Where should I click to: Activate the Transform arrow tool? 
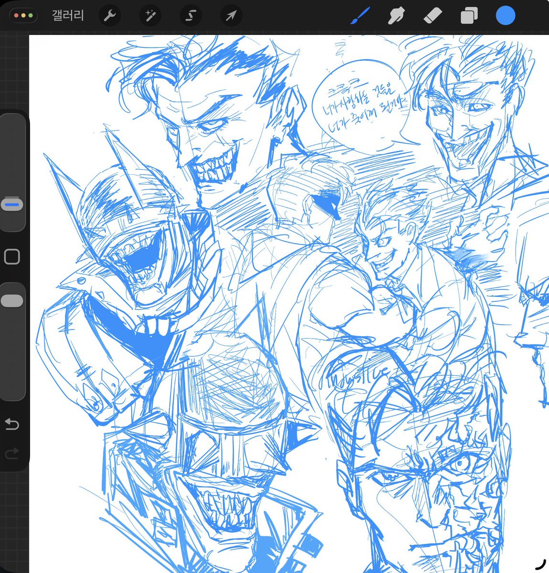click(231, 16)
